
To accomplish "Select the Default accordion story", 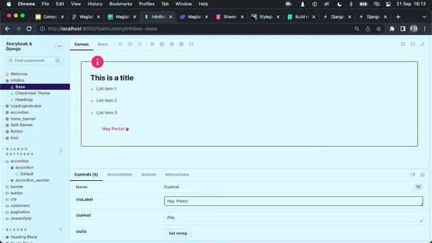I will (x=26, y=174).
